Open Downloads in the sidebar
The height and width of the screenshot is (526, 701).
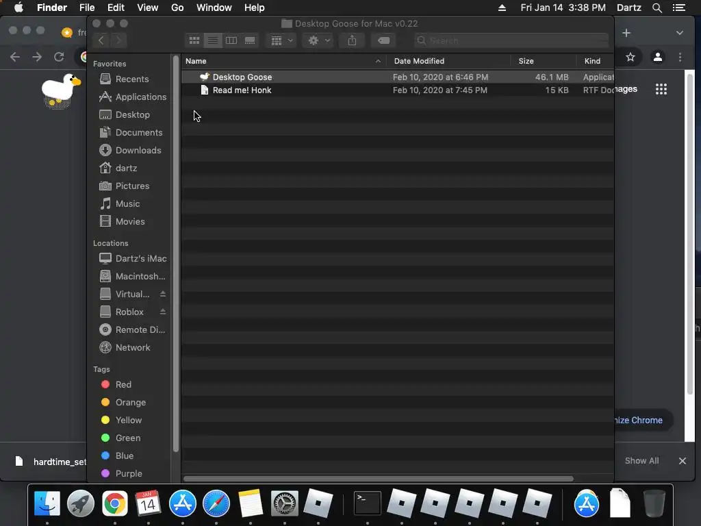coord(131,151)
